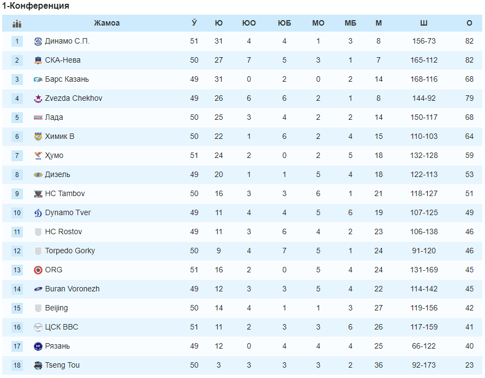Click the СКА-Нева team logo
485x378 pixels.
point(38,60)
